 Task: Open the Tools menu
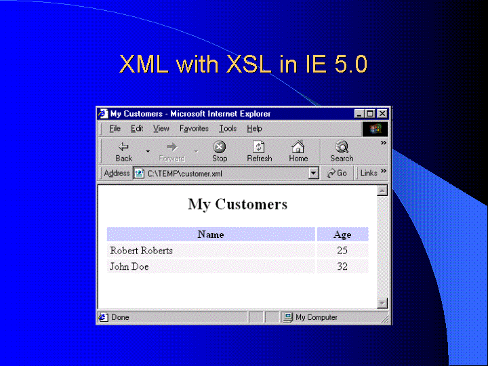pyautogui.click(x=228, y=129)
